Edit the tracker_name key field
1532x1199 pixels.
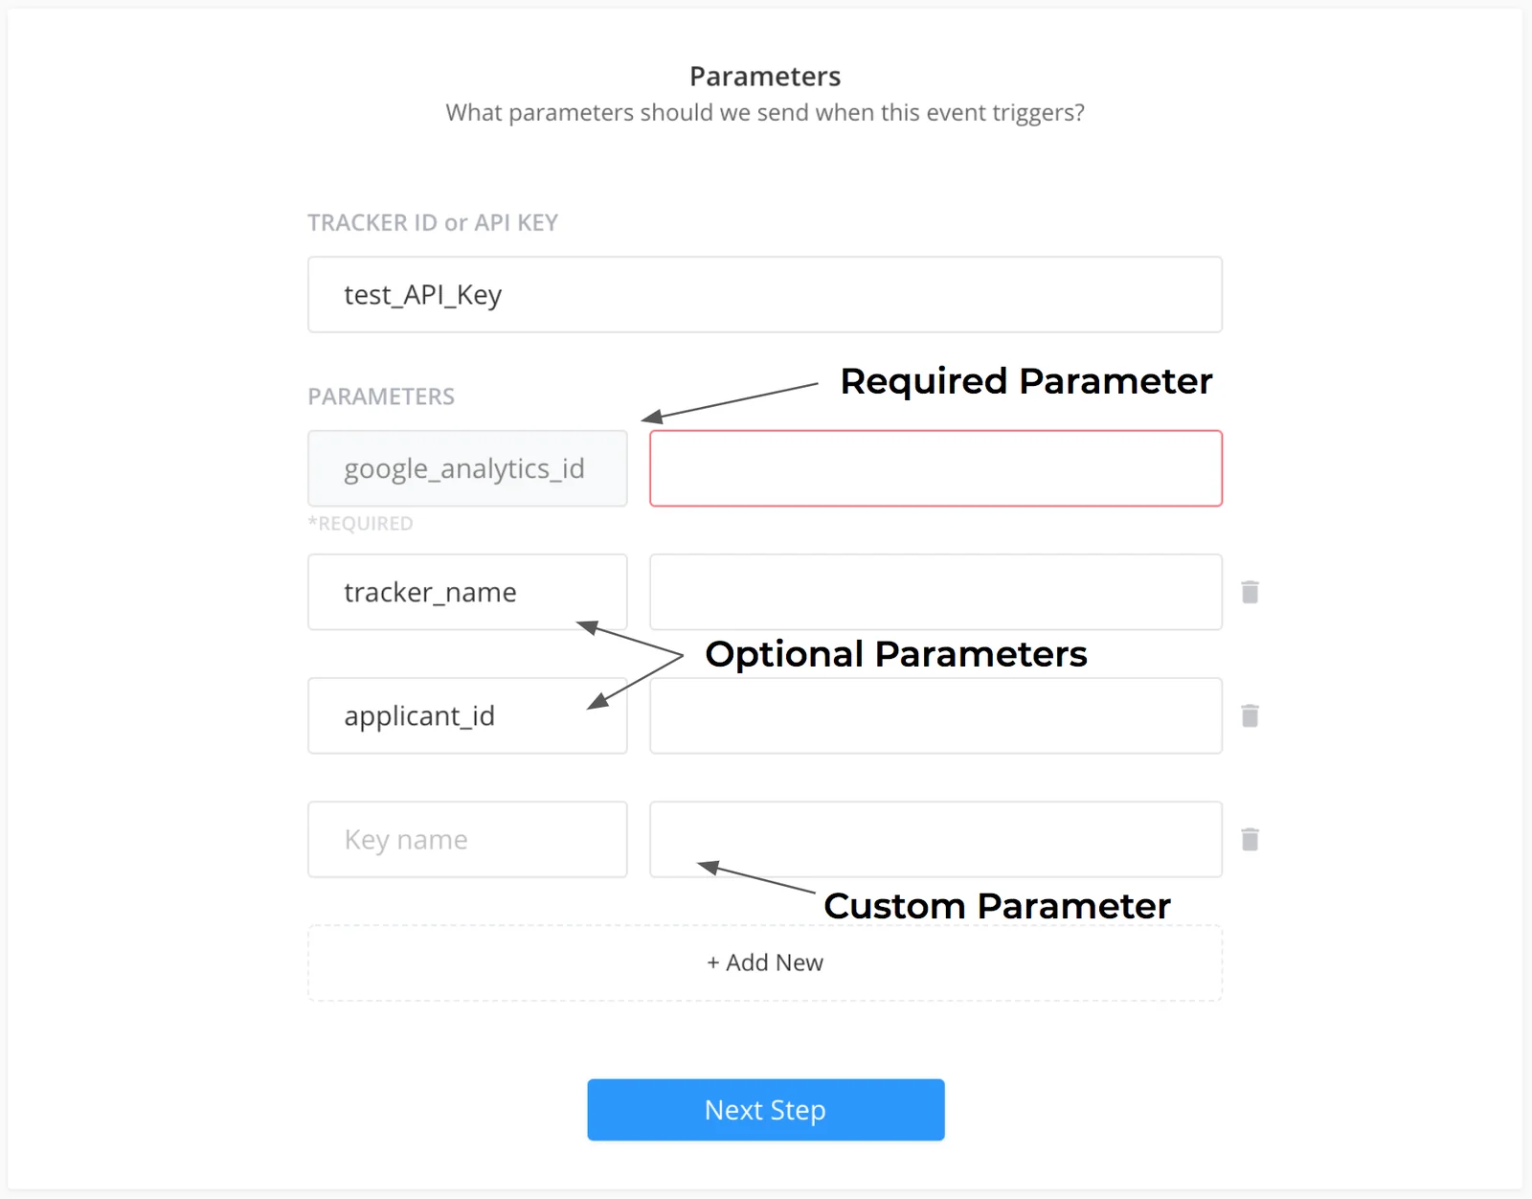coord(467,592)
